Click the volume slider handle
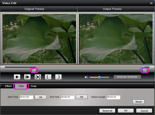 coord(99,77)
